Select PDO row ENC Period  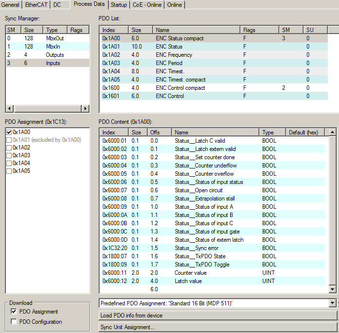[215, 63]
